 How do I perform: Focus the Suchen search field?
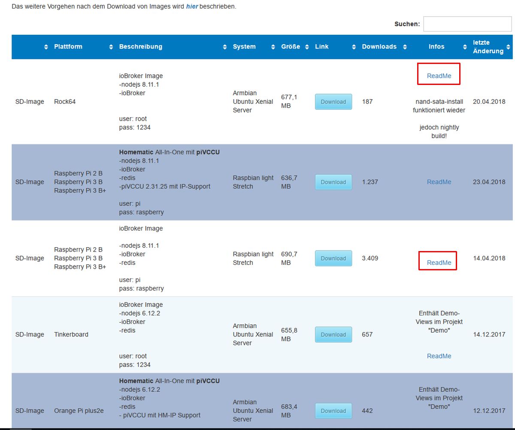point(467,24)
